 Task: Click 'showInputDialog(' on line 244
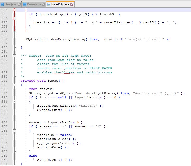tap(101, 93)
